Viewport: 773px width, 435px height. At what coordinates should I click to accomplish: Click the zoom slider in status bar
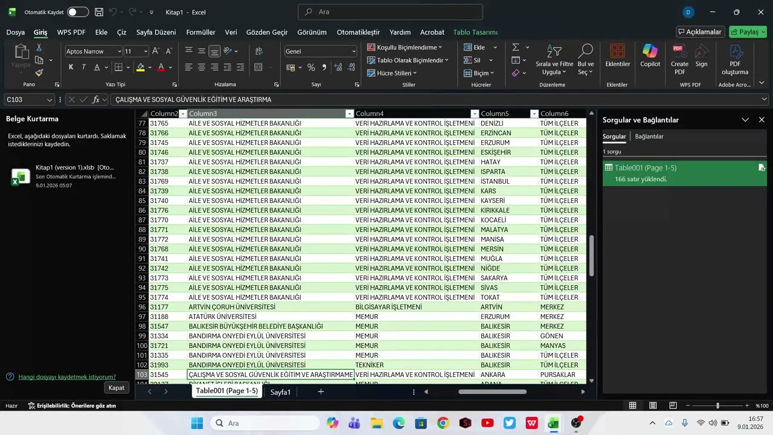(717, 405)
